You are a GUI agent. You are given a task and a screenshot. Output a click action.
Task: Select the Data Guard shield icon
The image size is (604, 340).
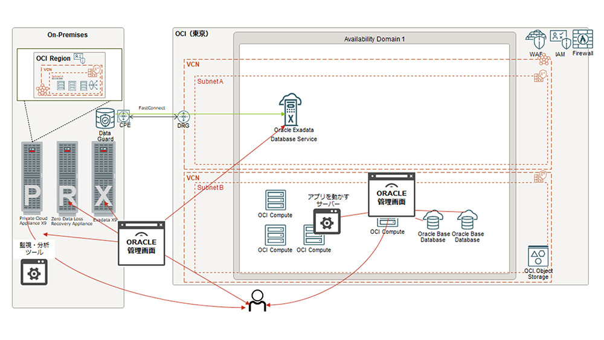click(106, 118)
